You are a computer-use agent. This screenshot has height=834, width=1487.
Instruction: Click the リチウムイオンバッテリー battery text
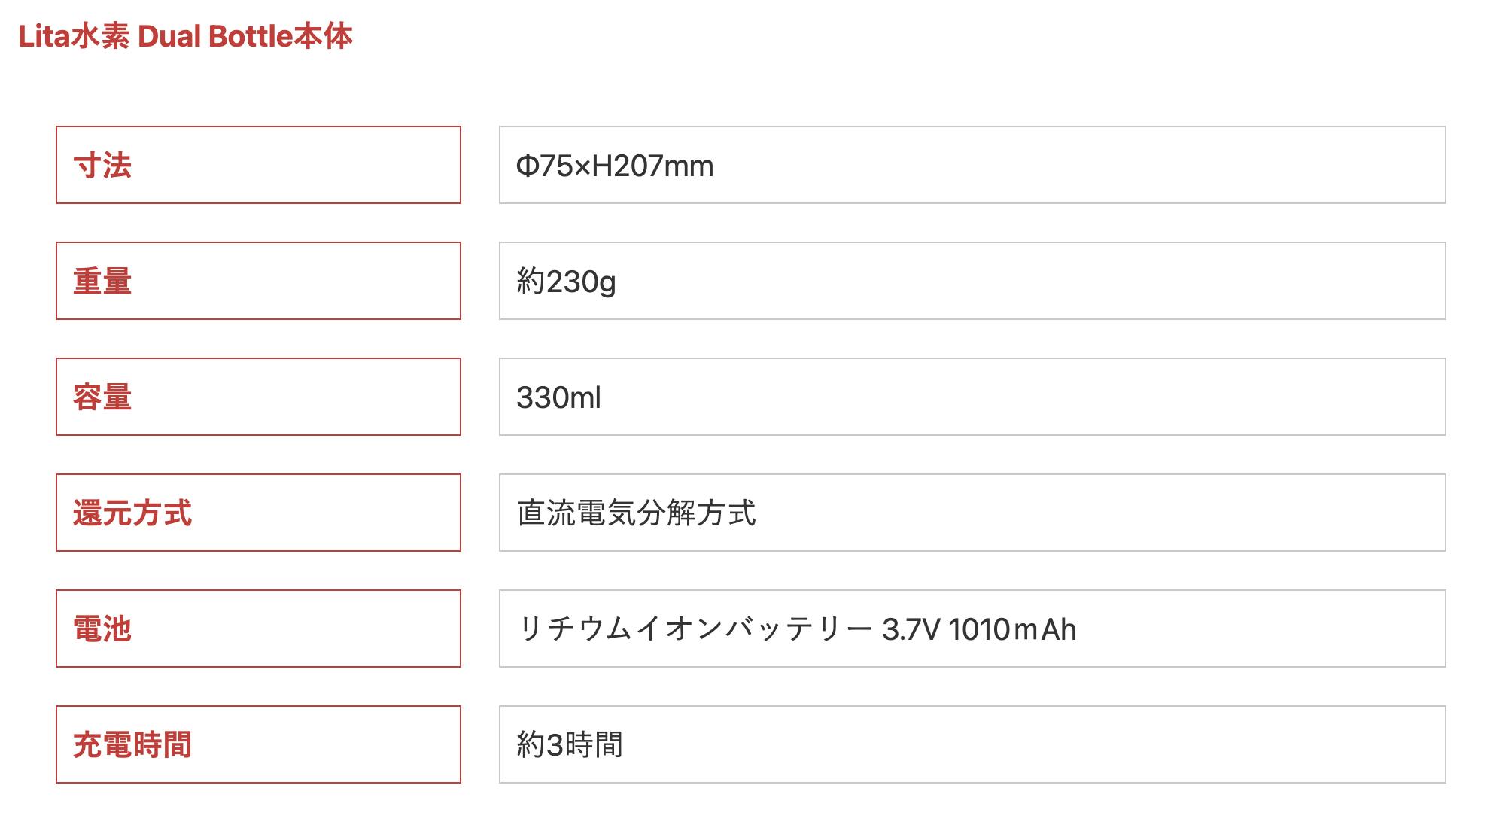695,629
